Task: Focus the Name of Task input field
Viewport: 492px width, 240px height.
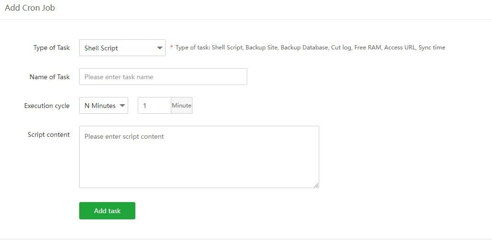Action: click(163, 77)
